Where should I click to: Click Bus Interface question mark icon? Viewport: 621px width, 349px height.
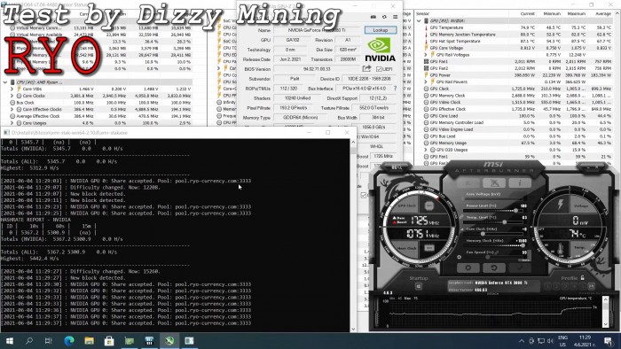coord(395,89)
